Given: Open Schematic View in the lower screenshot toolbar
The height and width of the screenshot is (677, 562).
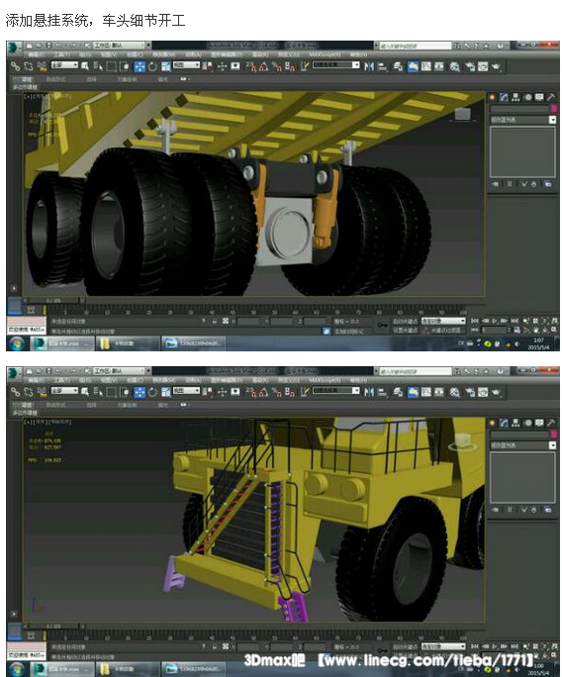Looking at the screenshot, I should [x=439, y=392].
